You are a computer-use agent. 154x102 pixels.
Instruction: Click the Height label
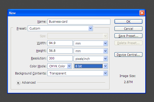click(x=41, y=51)
